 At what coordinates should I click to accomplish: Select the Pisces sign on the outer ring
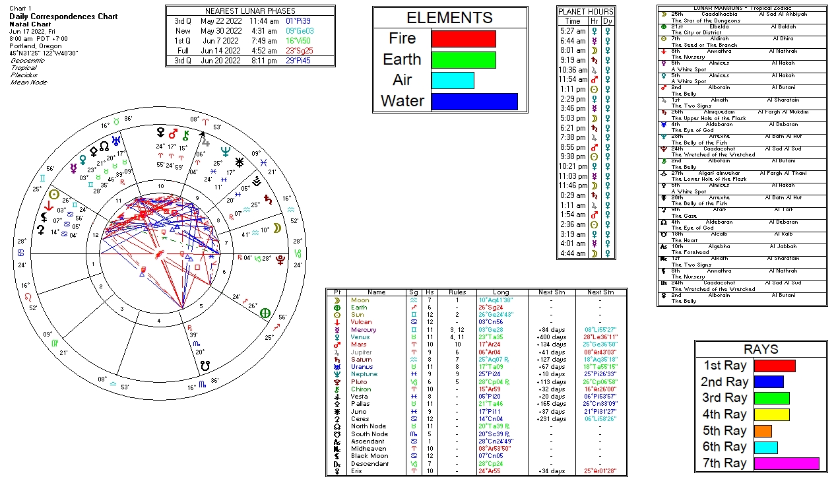pos(263,162)
